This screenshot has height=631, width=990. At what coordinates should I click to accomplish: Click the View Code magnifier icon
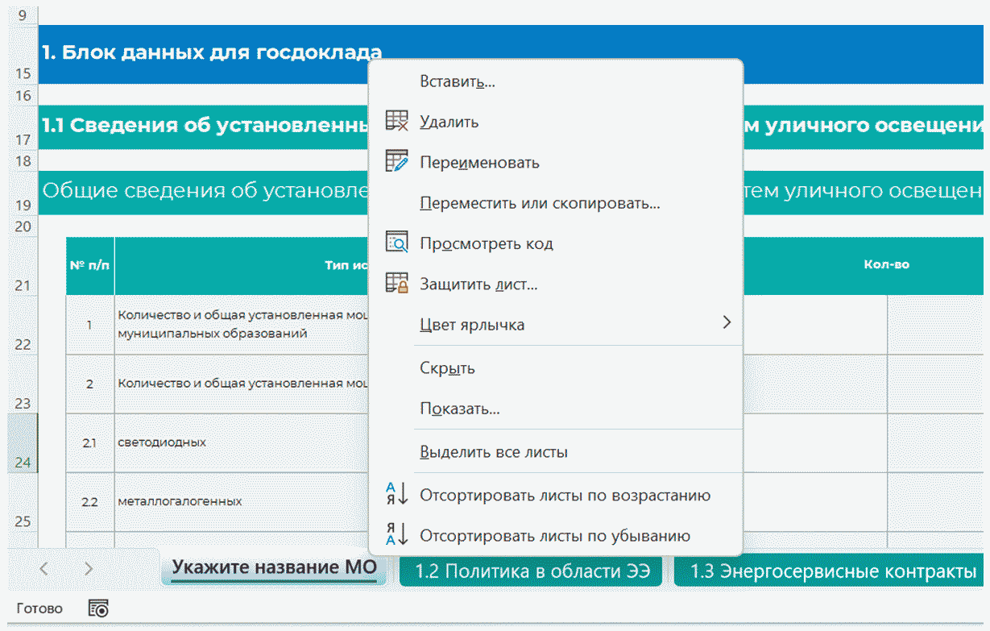coord(397,243)
